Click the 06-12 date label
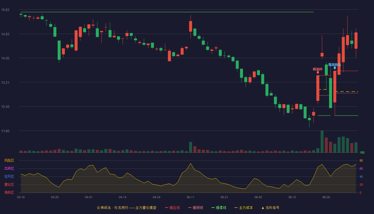 [292, 197]
